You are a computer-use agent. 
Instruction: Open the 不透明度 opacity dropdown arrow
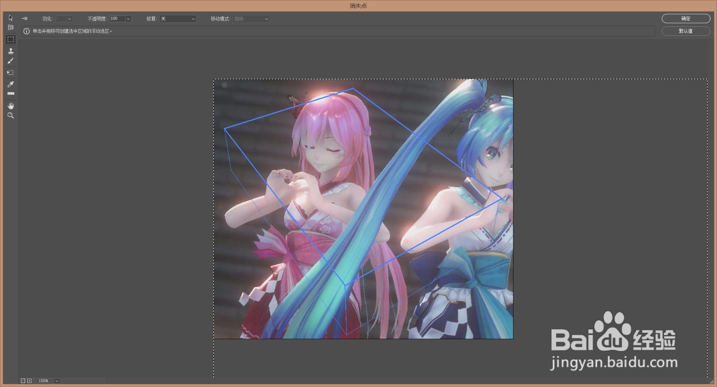click(128, 19)
